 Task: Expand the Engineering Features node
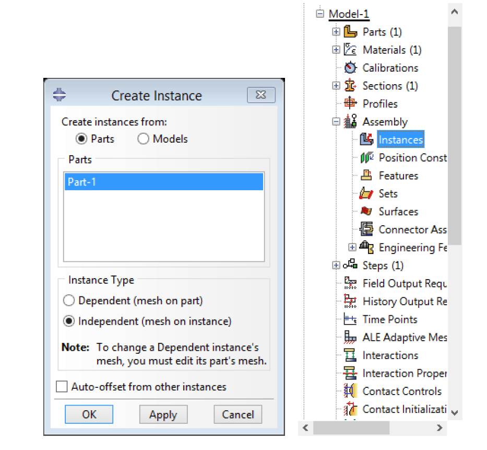click(x=352, y=247)
